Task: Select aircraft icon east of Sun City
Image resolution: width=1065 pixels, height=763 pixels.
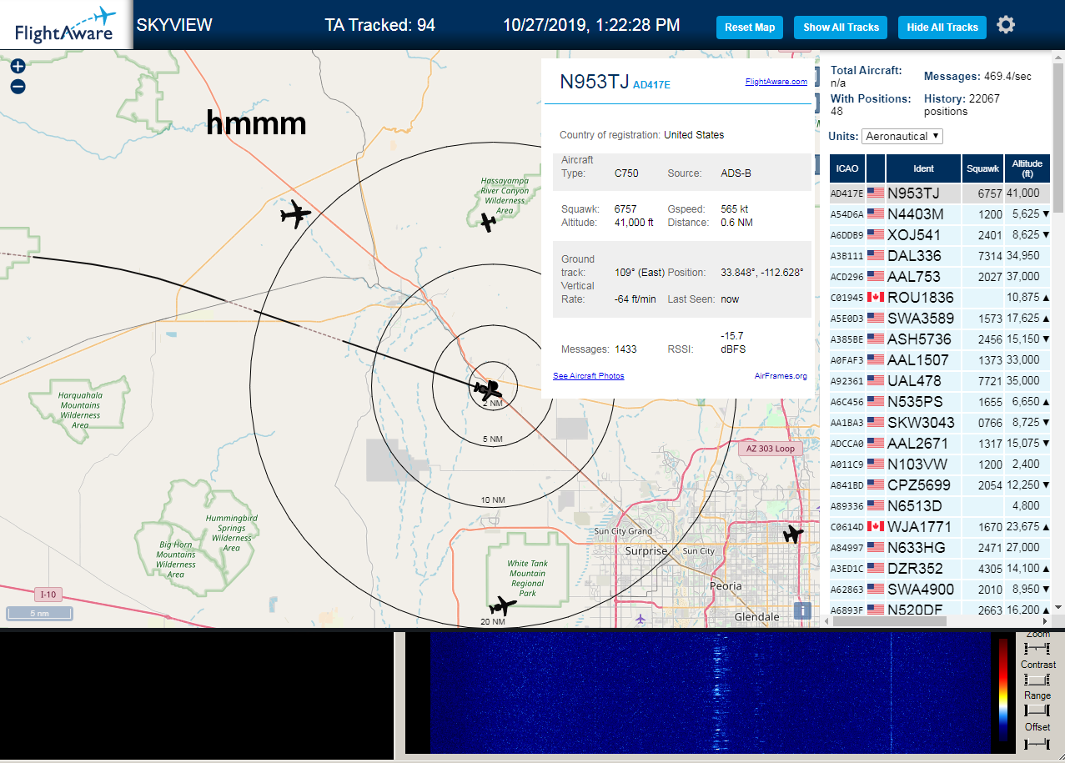Action: pos(792,533)
